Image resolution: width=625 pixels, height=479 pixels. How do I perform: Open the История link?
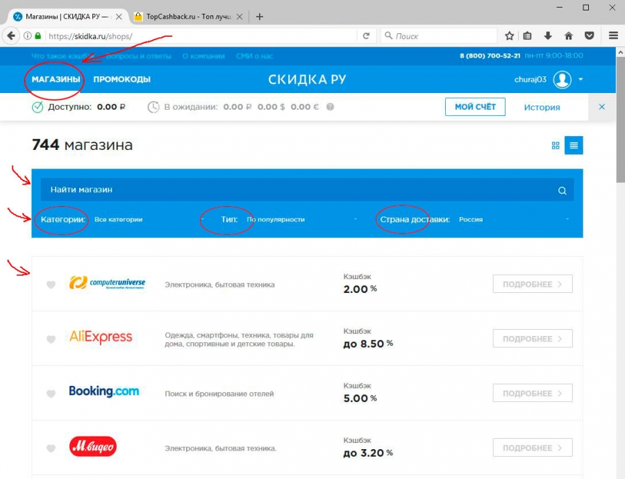(x=542, y=107)
